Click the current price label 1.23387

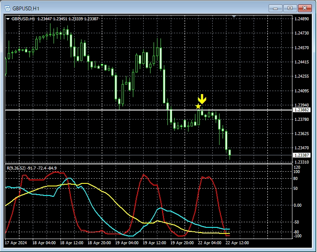(301, 155)
